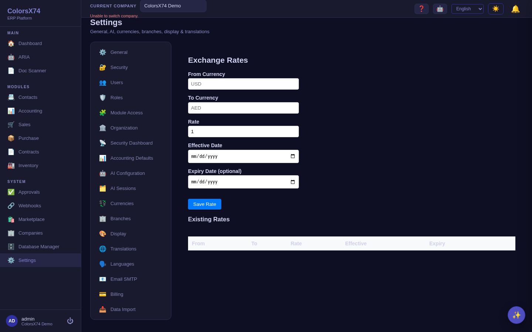Click the Rate input field
Screen dimensions: 532x332
pyautogui.click(x=243, y=132)
